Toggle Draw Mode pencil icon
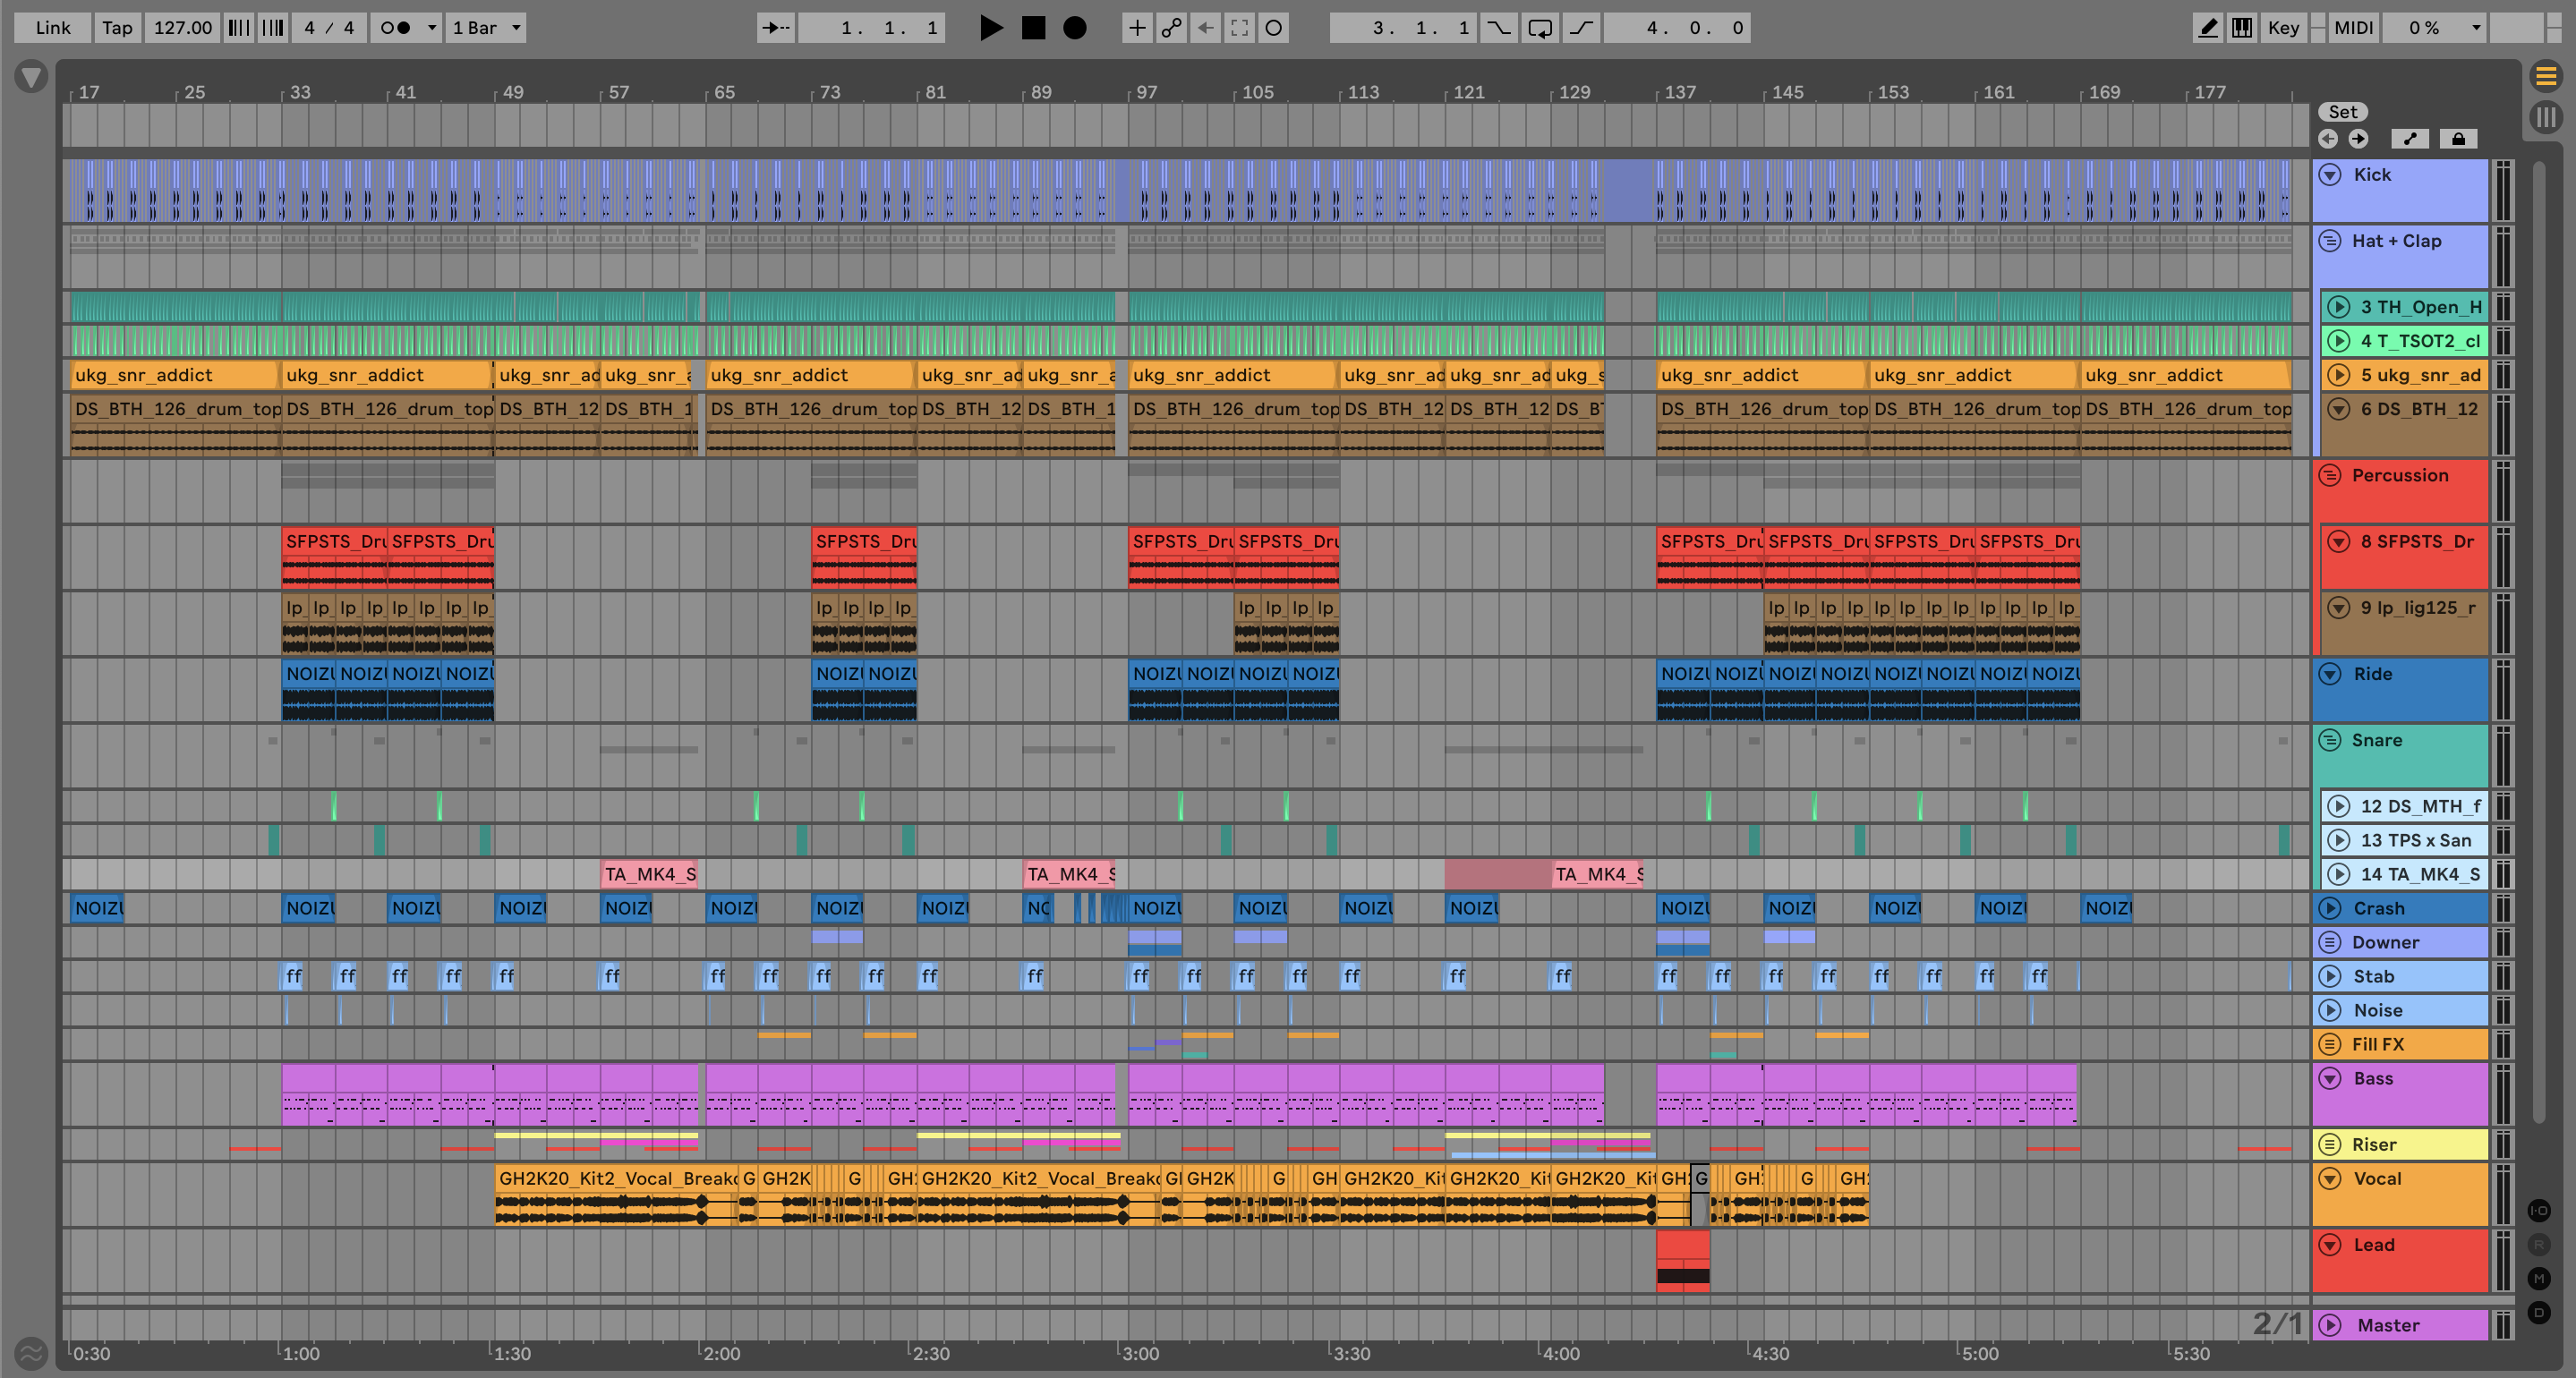The height and width of the screenshot is (1378, 2576). point(2207,28)
